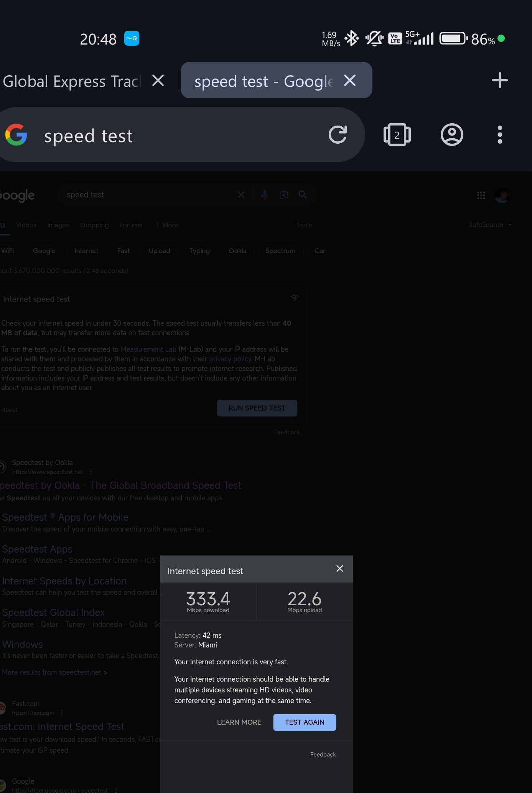532x793 pixels.
Task: Open More results from speedtest.net
Action: tap(54, 672)
